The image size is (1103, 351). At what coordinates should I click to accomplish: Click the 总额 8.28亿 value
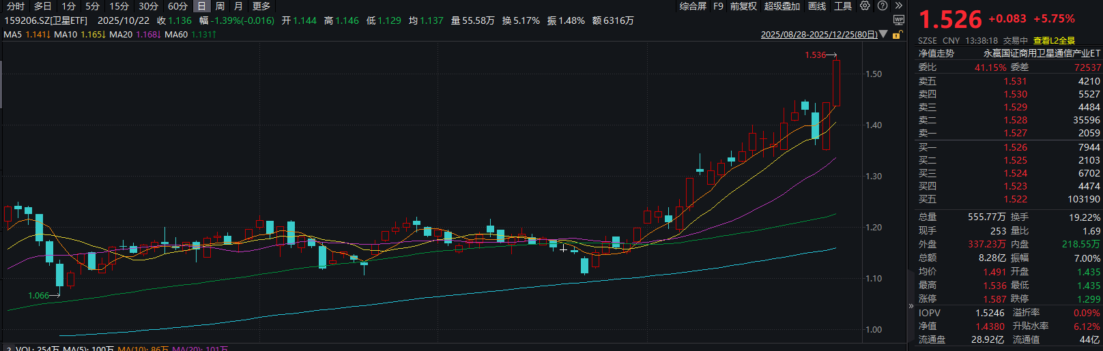(x=992, y=258)
